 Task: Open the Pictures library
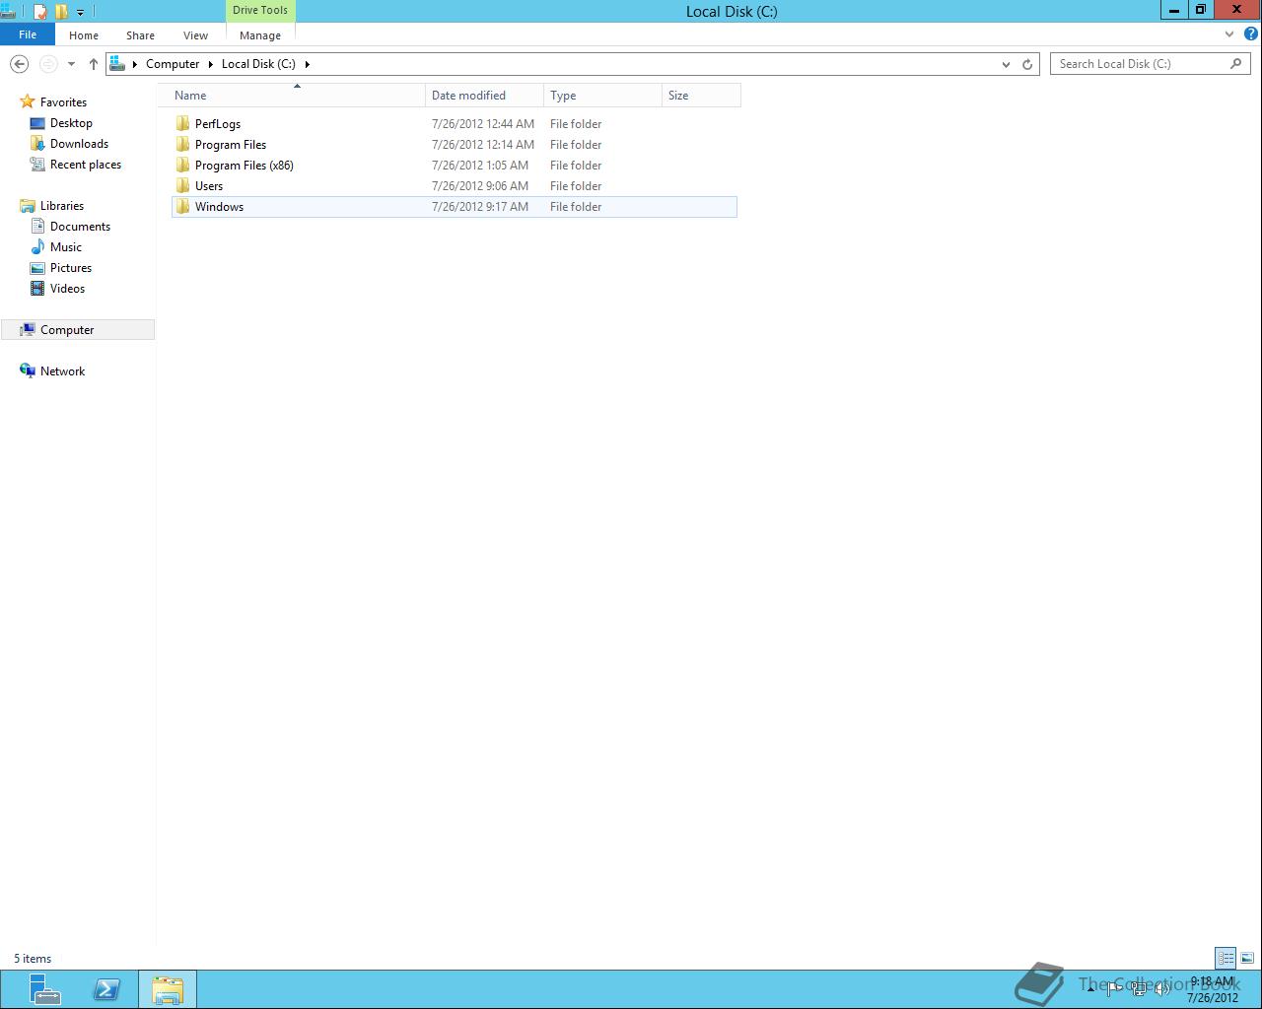pos(71,268)
